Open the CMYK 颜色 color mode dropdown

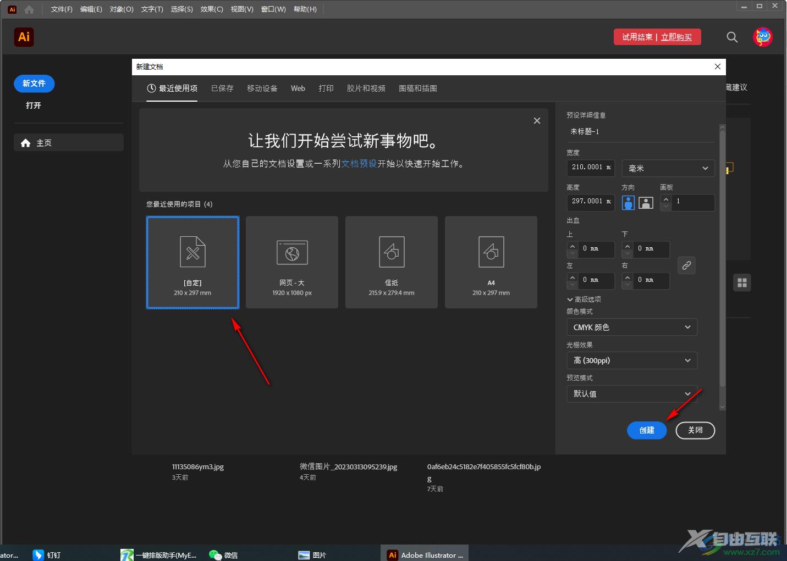632,327
